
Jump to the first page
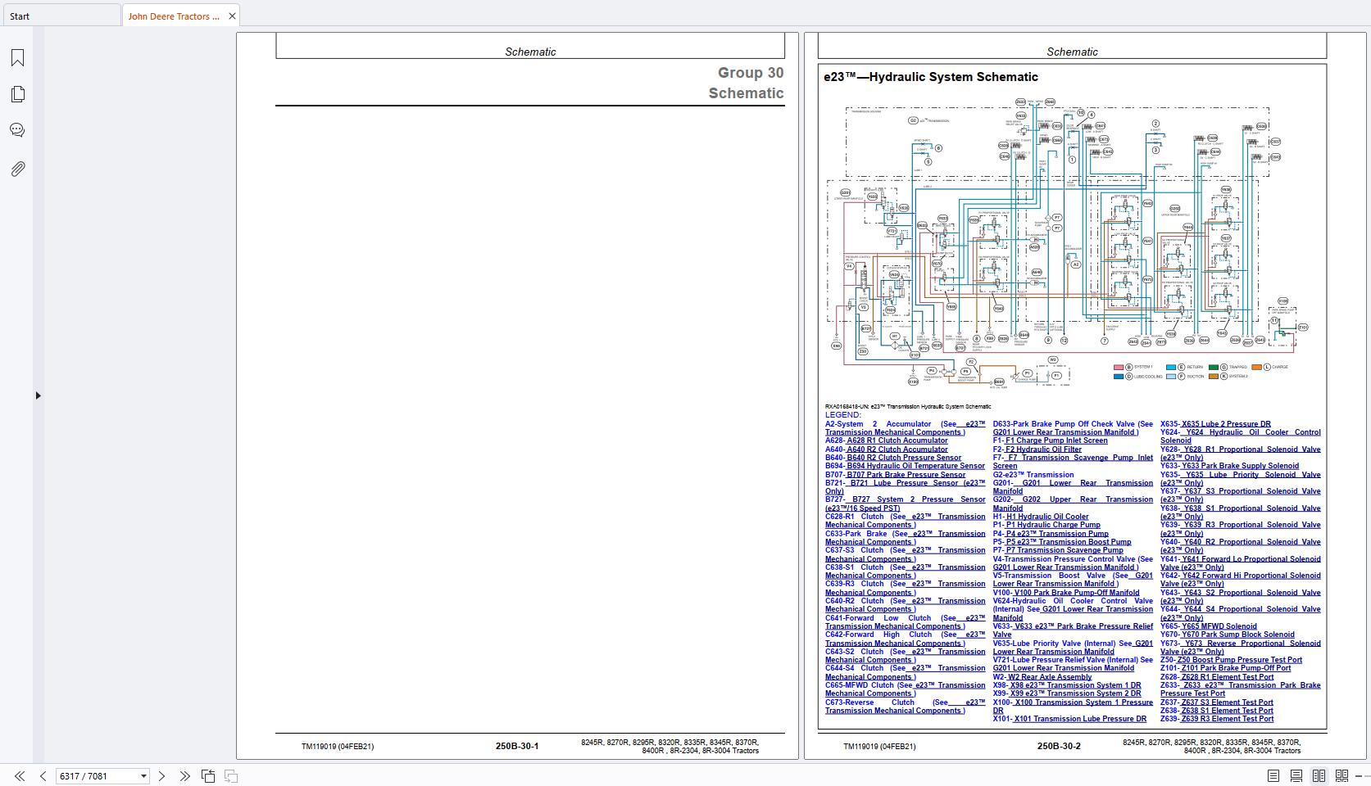coord(20,776)
